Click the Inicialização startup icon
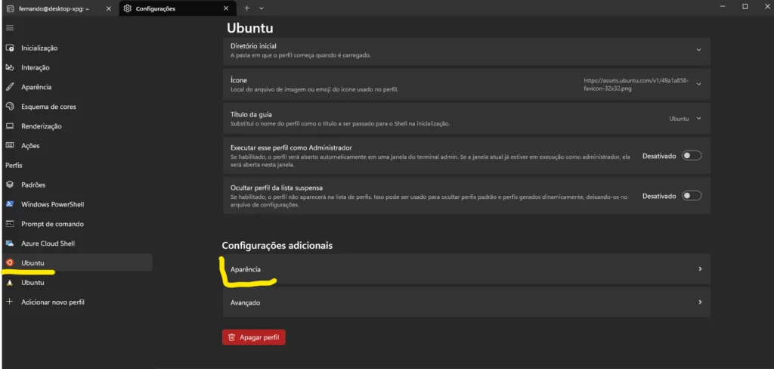 (x=9, y=48)
